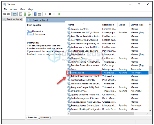
Task: Click the Stop Service square icon
Action: 50,14
